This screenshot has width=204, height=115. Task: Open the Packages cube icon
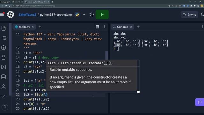[4, 48]
